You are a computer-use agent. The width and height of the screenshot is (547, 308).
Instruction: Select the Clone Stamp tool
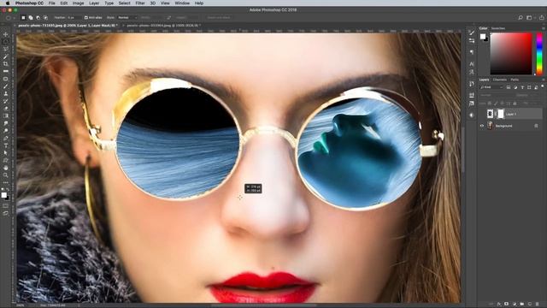click(6, 93)
